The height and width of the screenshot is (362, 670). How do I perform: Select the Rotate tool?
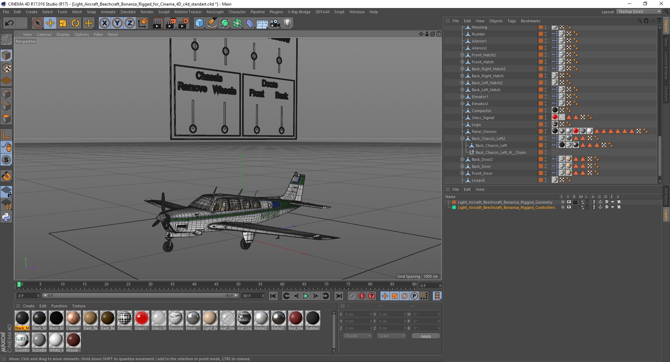(x=75, y=23)
